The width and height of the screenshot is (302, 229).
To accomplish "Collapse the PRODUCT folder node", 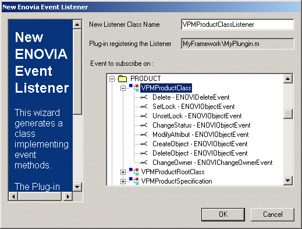I will tap(112, 79).
